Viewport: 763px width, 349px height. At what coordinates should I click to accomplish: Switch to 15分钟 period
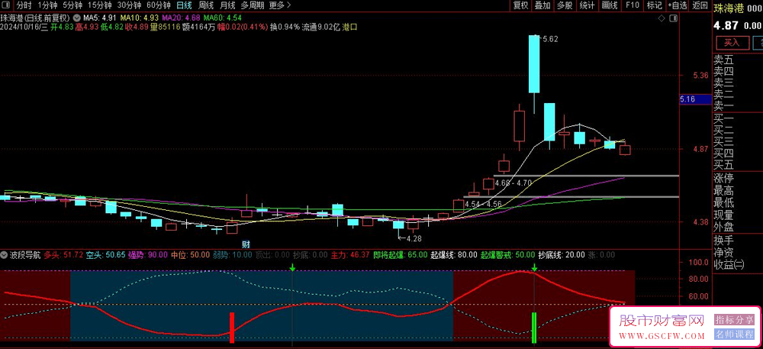(x=100, y=5)
